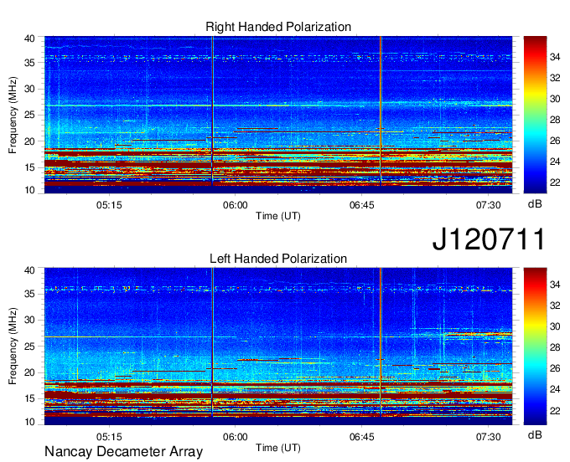The image size is (570, 462).
Task: Click the bottom plot 'Time (UT)' axis label
Action: click(x=278, y=448)
